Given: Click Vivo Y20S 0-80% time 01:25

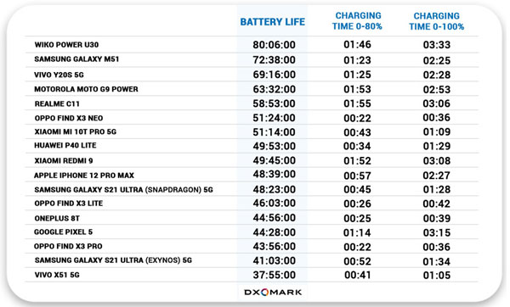Looking at the screenshot, I should point(357,75).
